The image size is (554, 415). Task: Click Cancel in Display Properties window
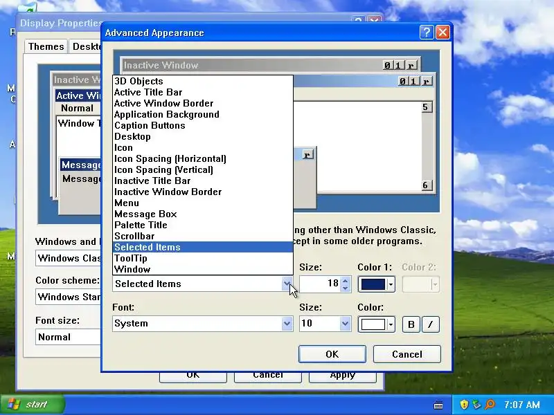pos(268,376)
